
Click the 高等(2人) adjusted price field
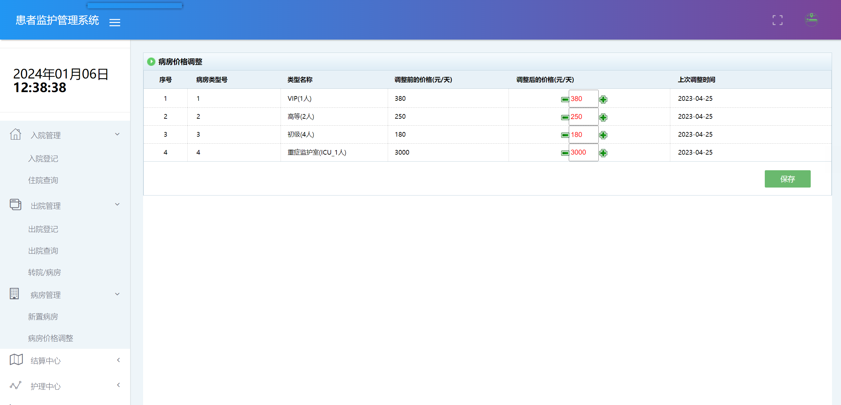(x=583, y=117)
